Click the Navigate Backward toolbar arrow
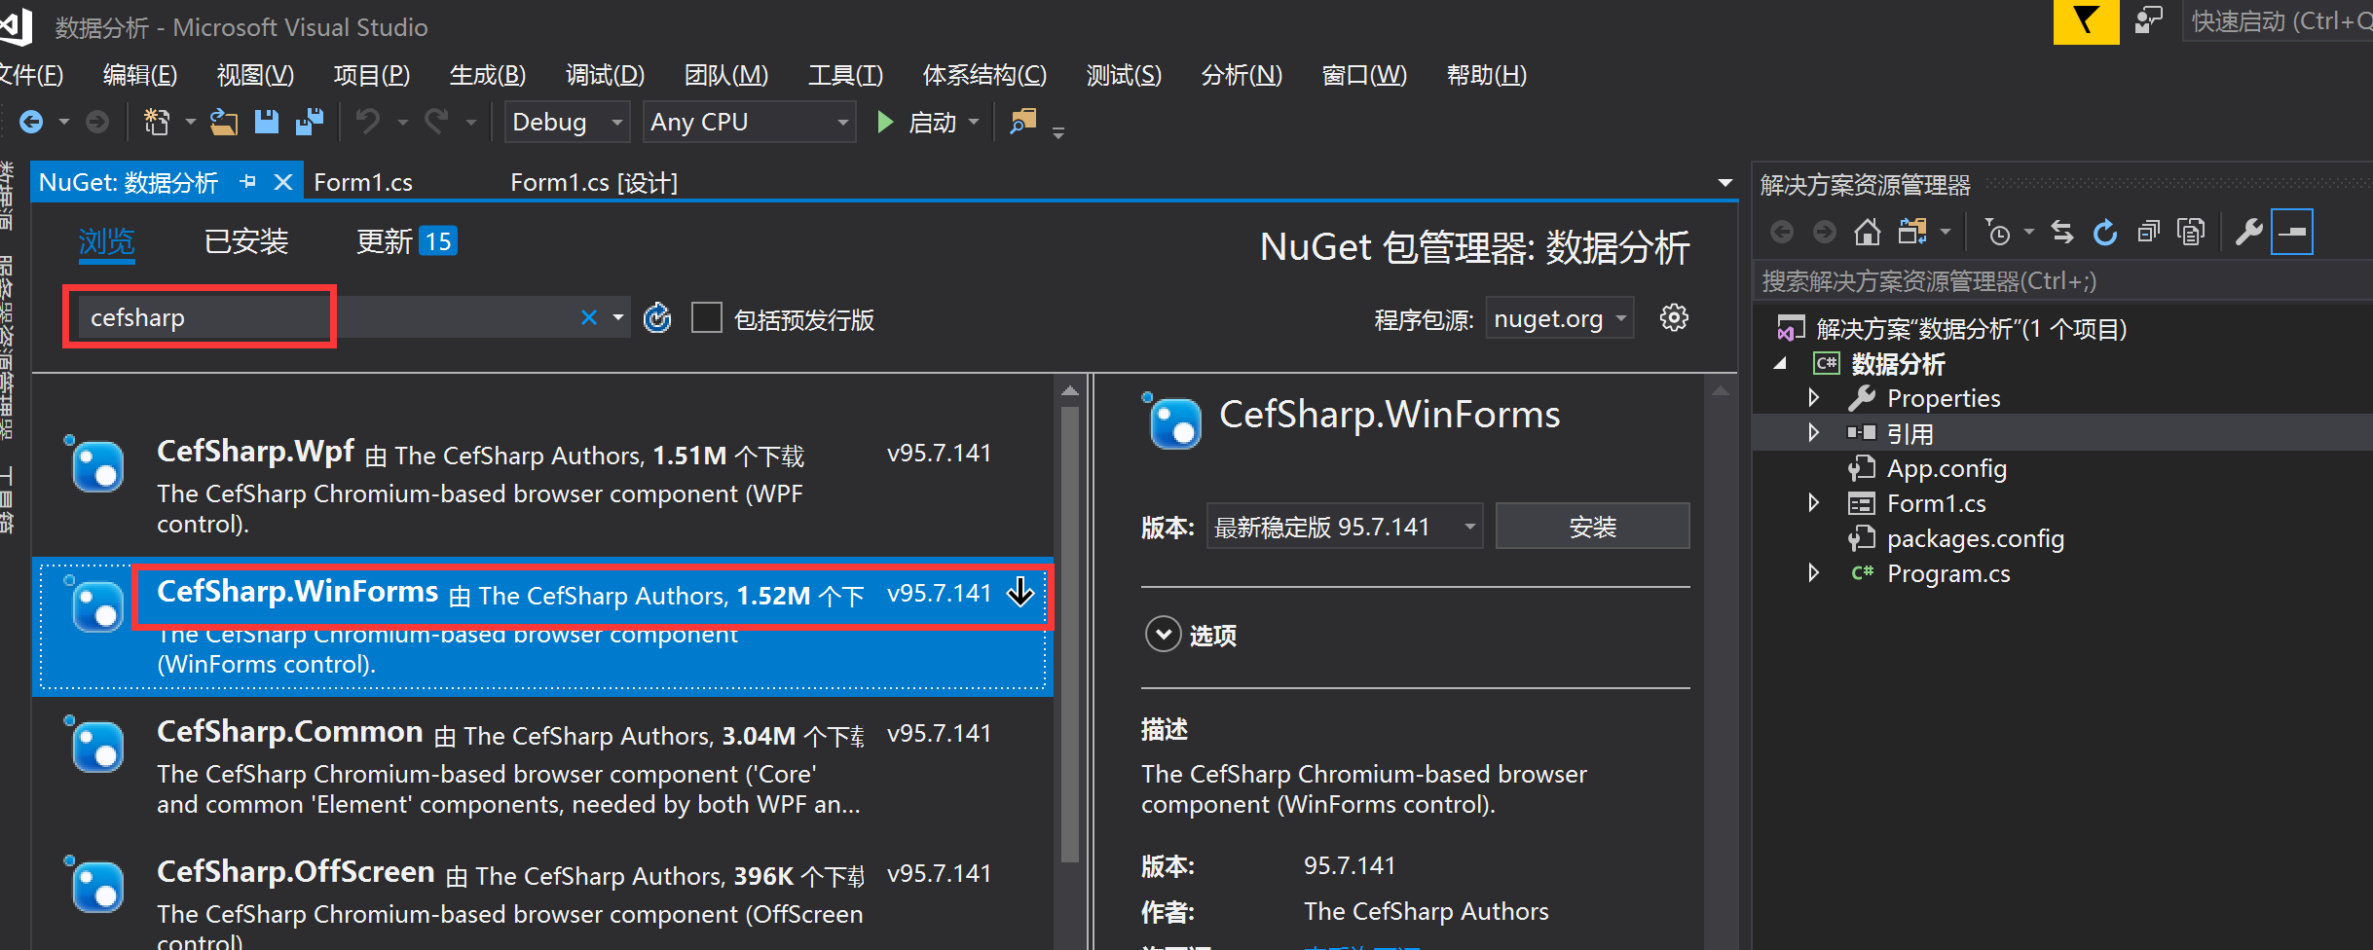Screen dimensions: 2373x950 pos(31,122)
